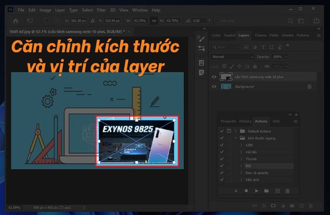Click the chain link maintain aspect ratio icon
This screenshot has height=215, width=330.
[x=154, y=21]
